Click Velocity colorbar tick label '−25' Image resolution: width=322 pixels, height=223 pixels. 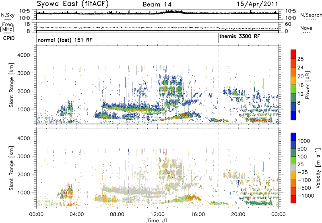coord(302,172)
